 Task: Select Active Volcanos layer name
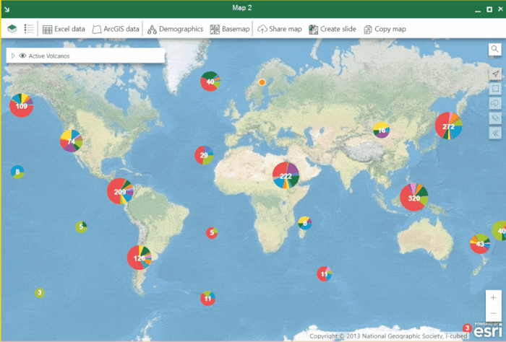tap(49, 56)
